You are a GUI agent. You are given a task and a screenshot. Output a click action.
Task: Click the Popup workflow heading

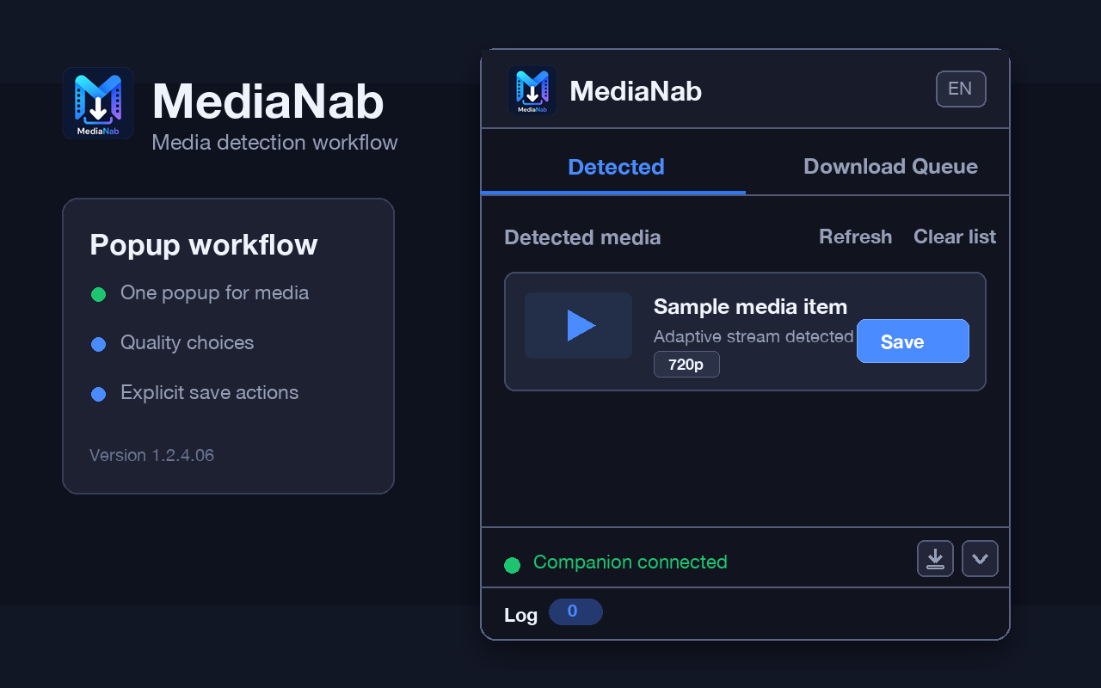click(x=204, y=245)
